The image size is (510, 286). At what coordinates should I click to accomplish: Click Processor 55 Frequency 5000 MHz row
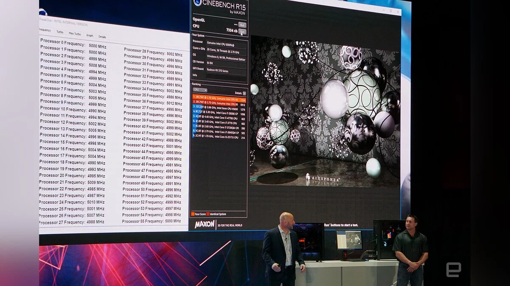pos(151,221)
